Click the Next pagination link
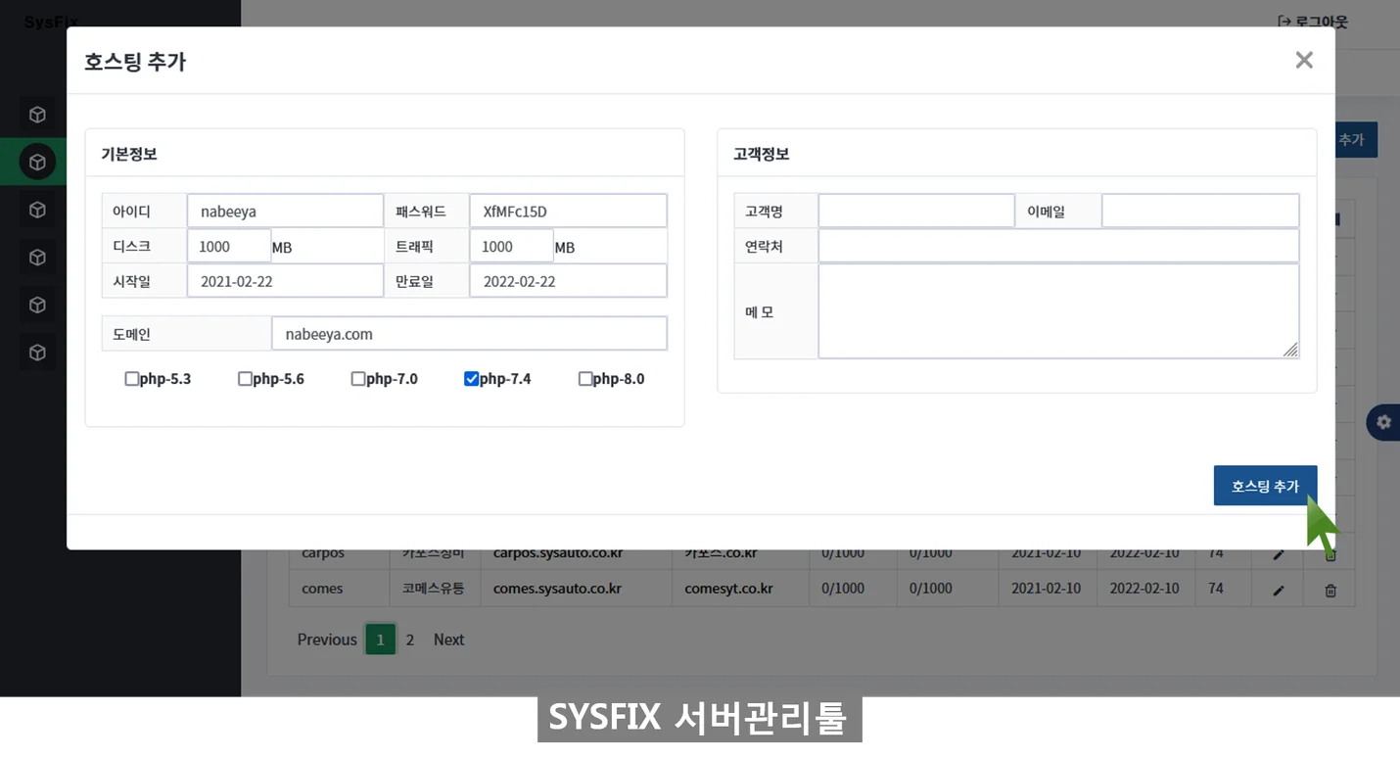This screenshot has height=758, width=1400. (x=448, y=640)
